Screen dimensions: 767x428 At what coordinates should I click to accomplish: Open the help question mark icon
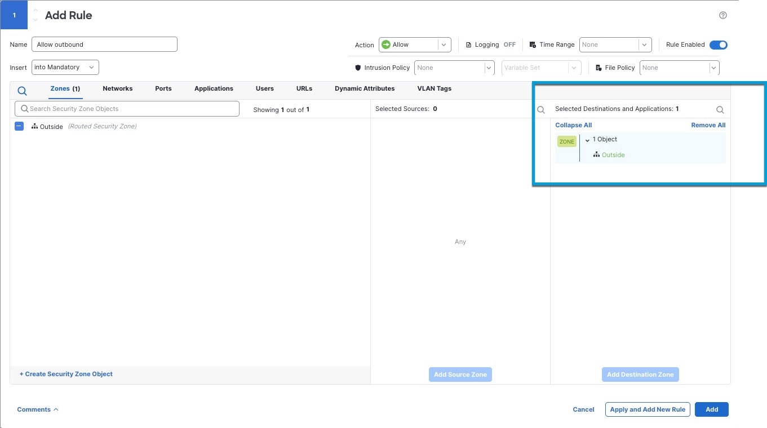click(723, 15)
